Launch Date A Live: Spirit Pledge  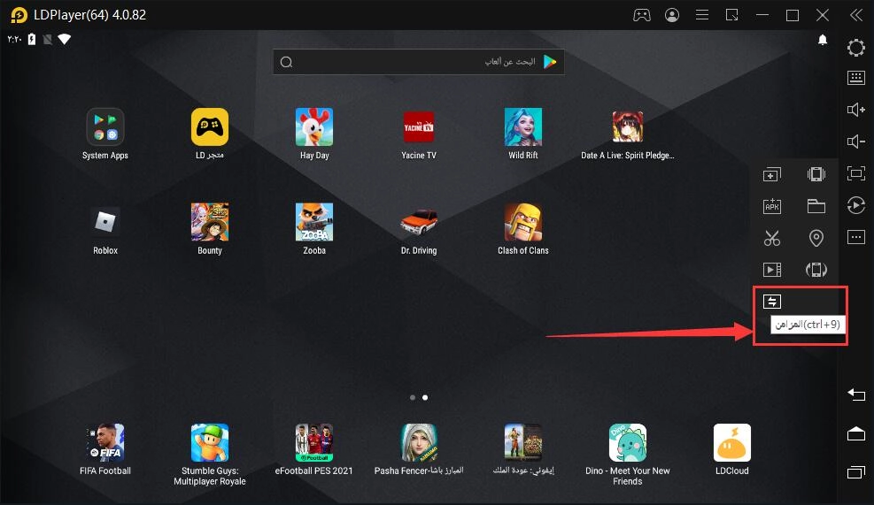coord(628,127)
